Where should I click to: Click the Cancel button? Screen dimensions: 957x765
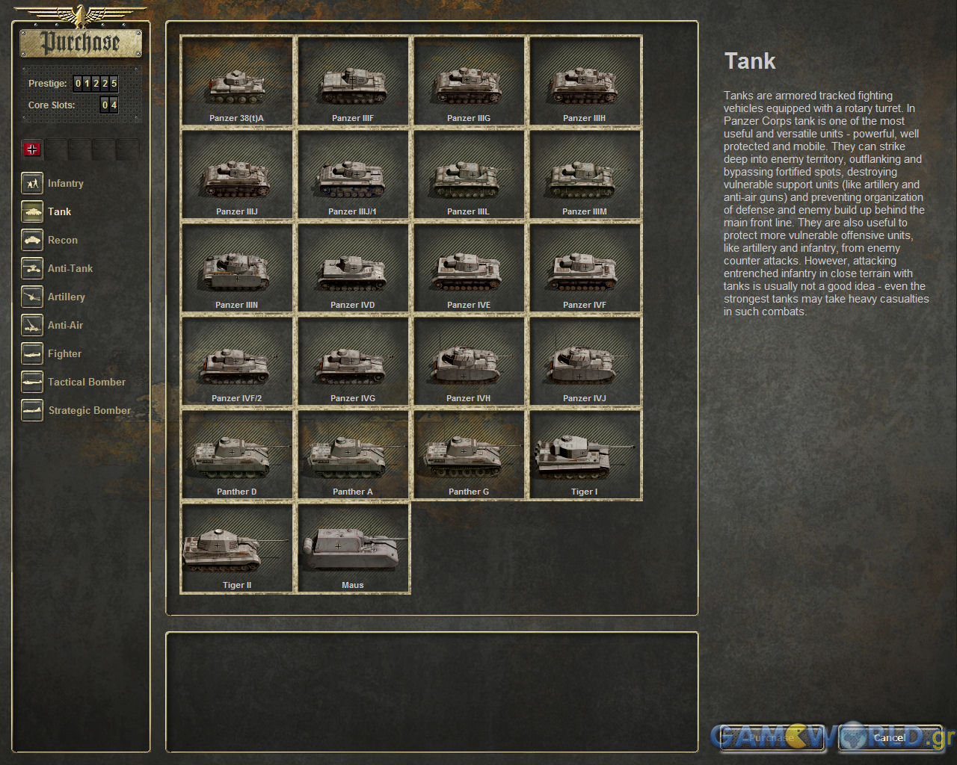pyautogui.click(x=890, y=737)
